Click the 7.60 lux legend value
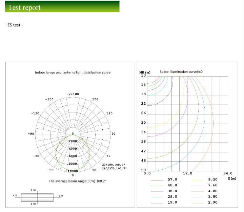Screen dimensions: 244x212 (213, 185)
